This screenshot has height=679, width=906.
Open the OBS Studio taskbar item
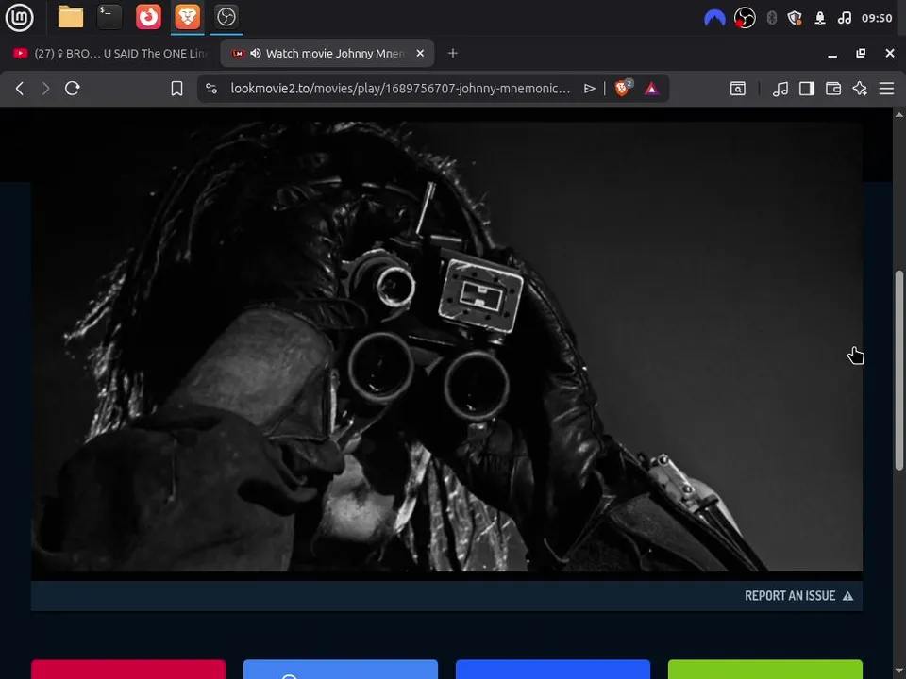point(226,17)
